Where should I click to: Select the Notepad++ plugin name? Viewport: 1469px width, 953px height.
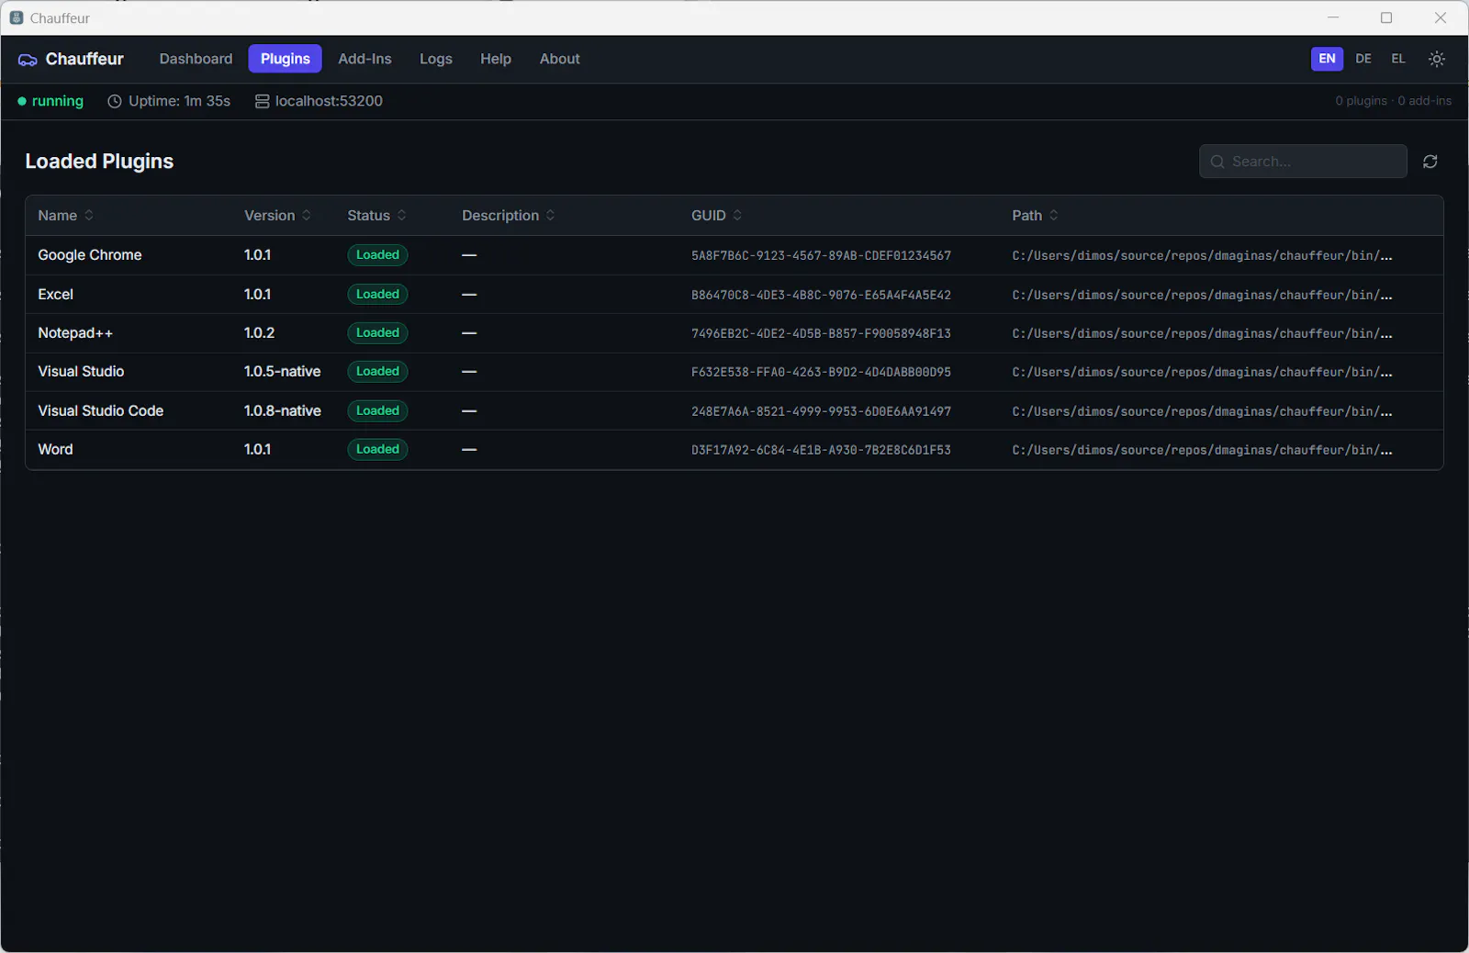(75, 333)
